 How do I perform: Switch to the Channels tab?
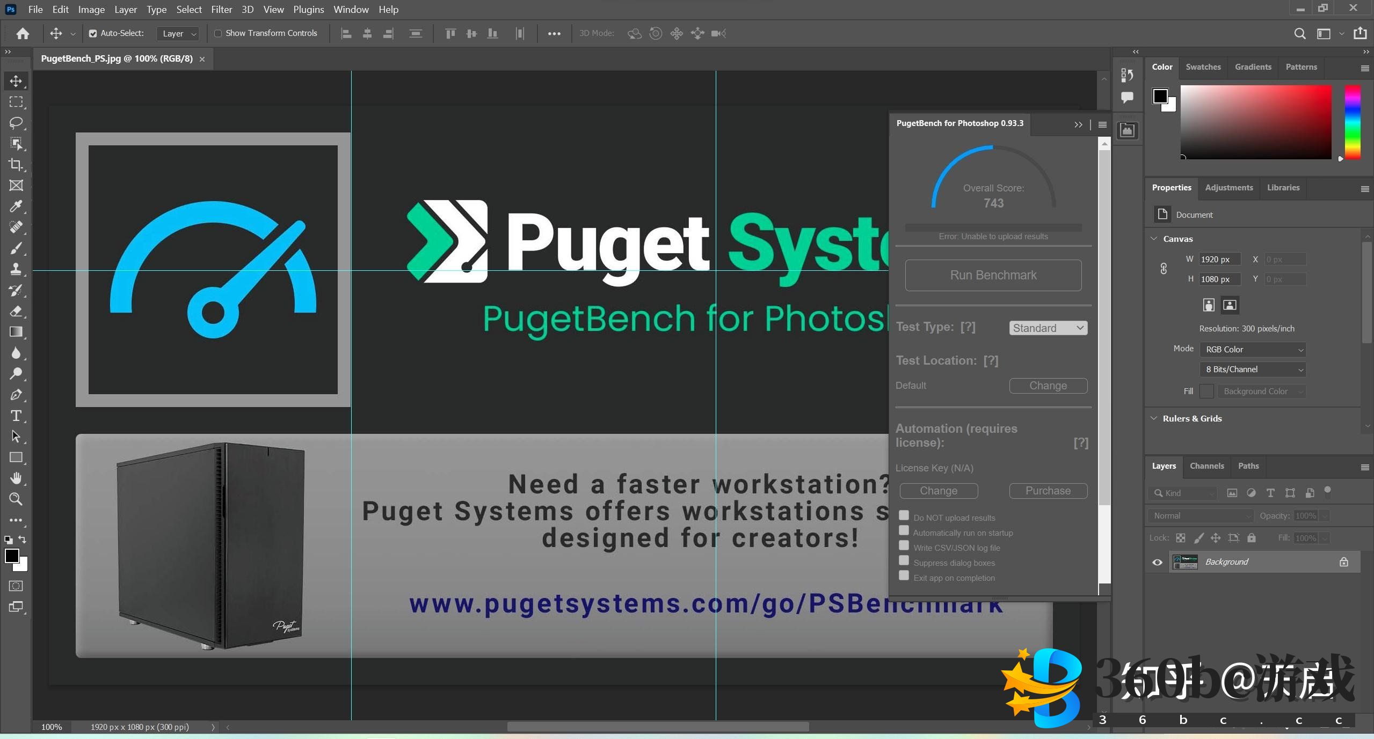(1206, 466)
